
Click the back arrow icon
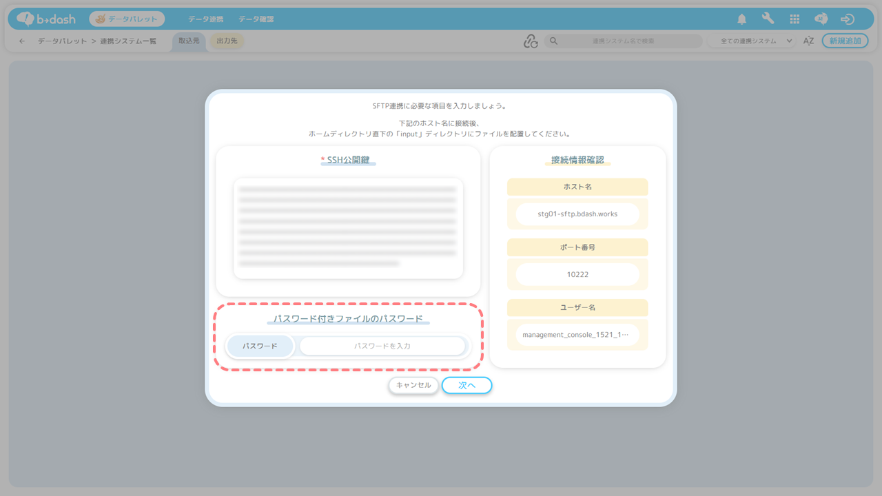click(22, 41)
